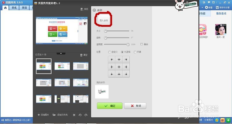Image resolution: width=232 pixels, height=124 pixels.
Task: Place watermark at middle-right grid cell
Action: pos(126,67)
